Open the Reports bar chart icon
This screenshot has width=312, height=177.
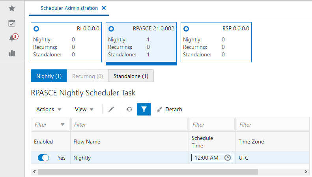tap(12, 53)
